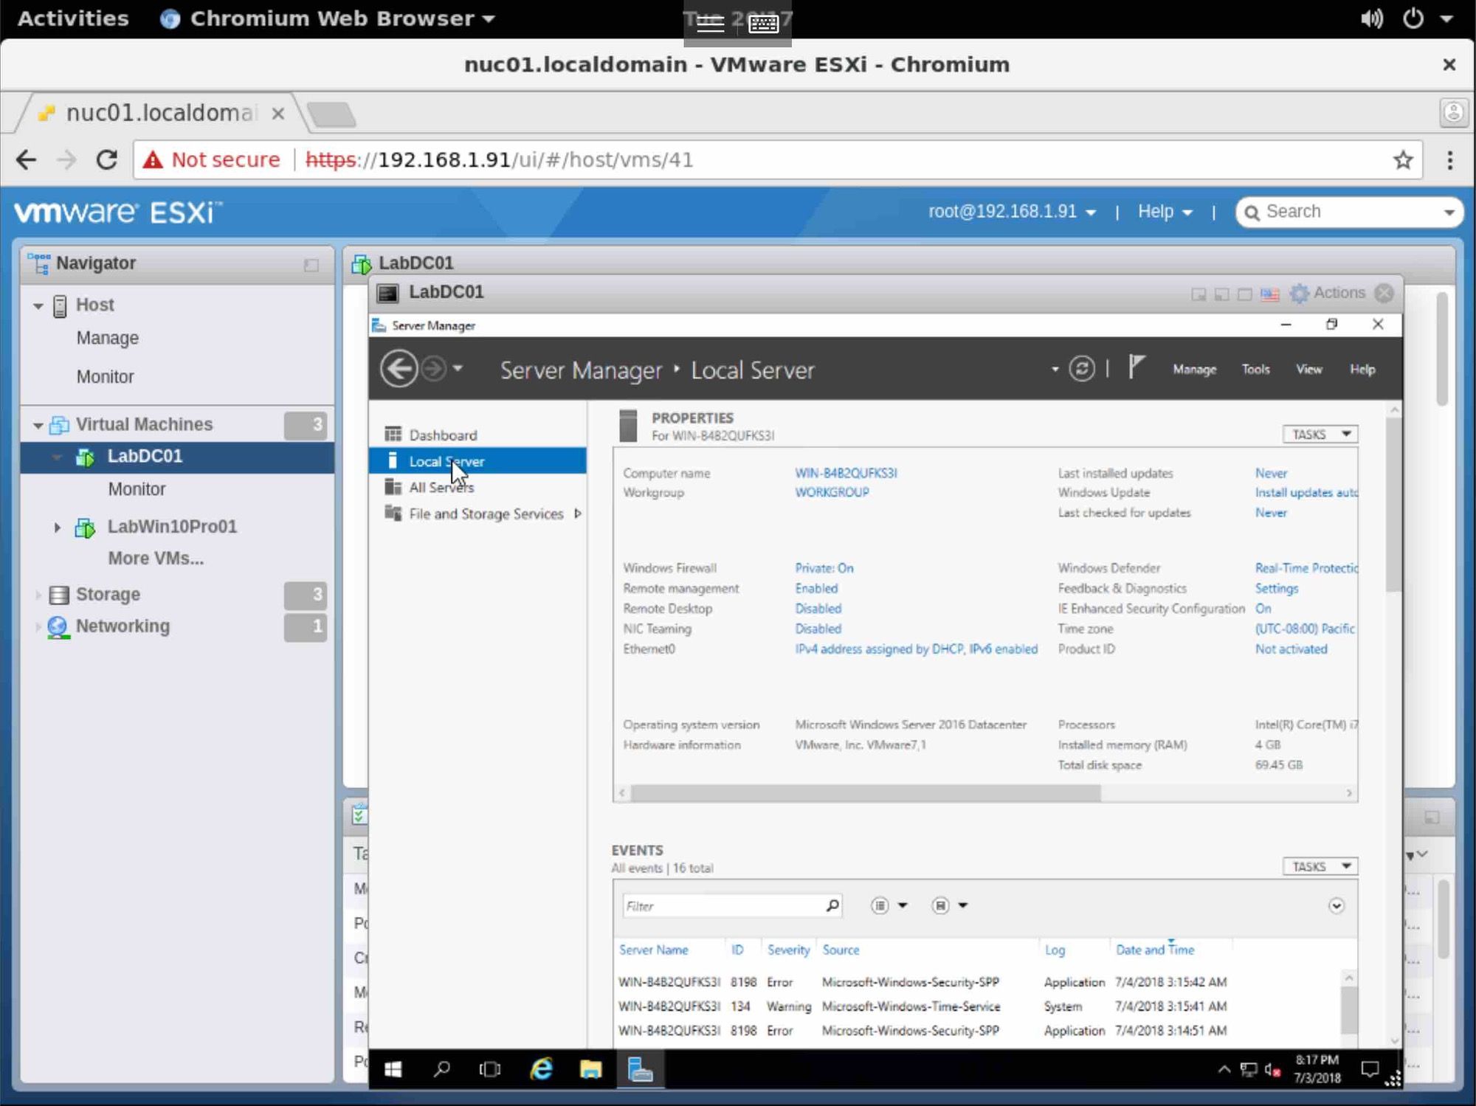Open the Windows Start menu
Viewport: 1476px width, 1106px height.
tap(393, 1069)
